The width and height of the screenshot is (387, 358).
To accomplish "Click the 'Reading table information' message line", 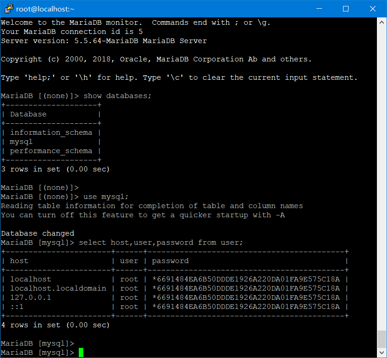I will pos(152,206).
